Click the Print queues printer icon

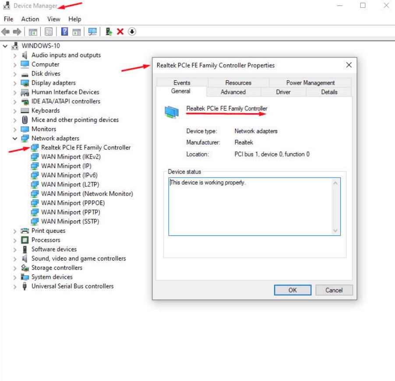click(x=25, y=231)
